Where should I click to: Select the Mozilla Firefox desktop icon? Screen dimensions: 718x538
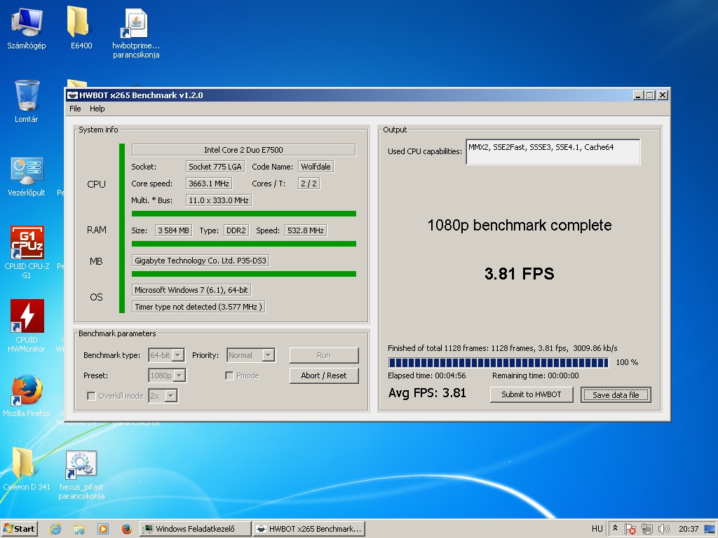pyautogui.click(x=27, y=396)
